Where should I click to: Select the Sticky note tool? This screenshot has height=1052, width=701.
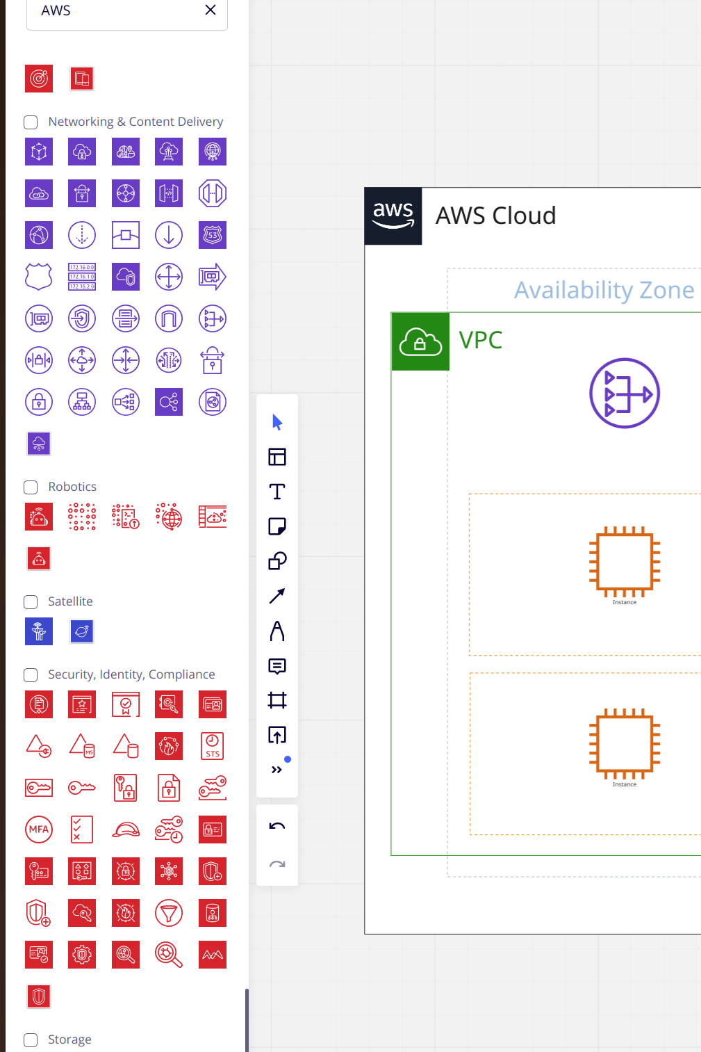click(277, 526)
